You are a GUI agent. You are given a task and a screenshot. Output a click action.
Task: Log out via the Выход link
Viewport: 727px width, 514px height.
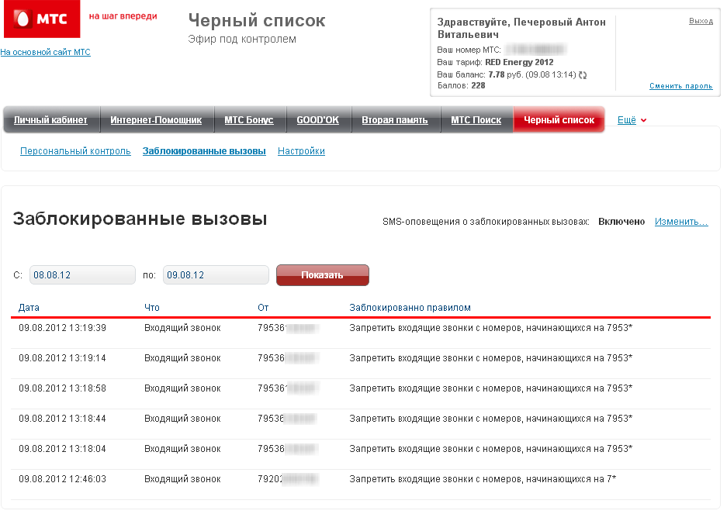pyautogui.click(x=700, y=21)
